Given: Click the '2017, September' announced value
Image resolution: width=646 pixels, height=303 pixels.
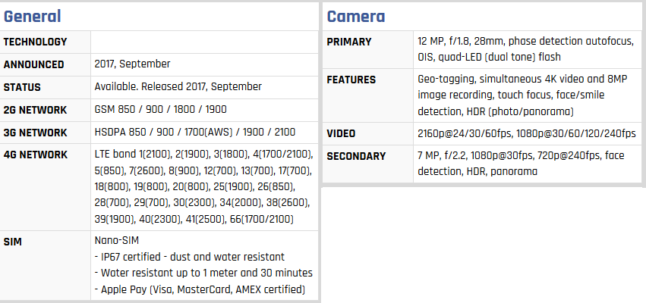Looking at the screenshot, I should pos(132,64).
